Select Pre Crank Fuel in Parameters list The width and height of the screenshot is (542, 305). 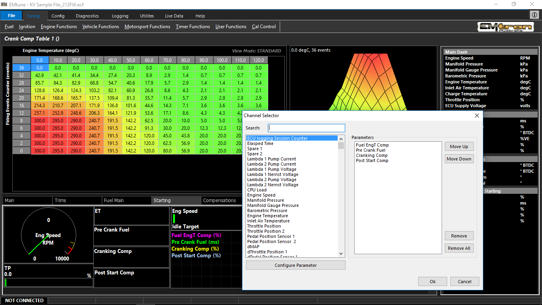[370, 150]
